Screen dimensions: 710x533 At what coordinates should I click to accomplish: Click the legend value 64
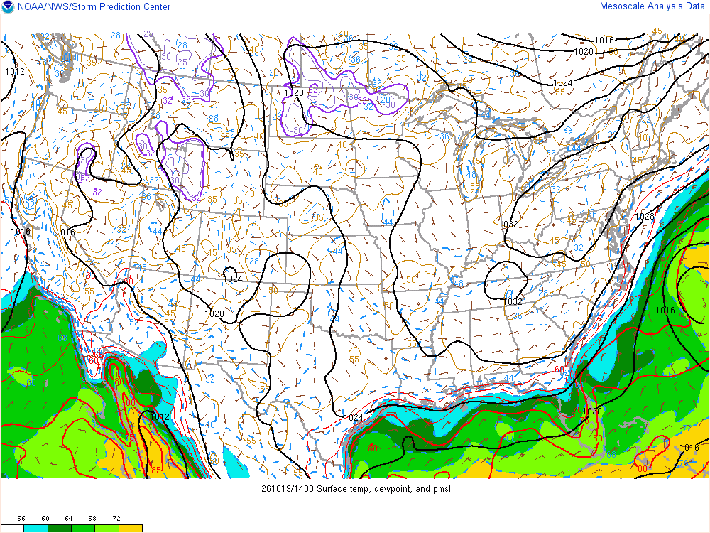[69, 519]
